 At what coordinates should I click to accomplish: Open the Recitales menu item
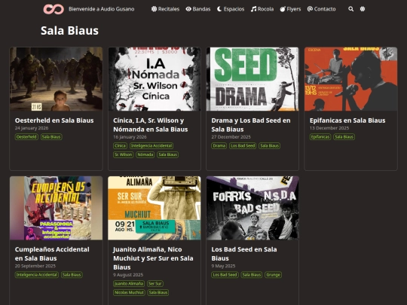[165, 9]
